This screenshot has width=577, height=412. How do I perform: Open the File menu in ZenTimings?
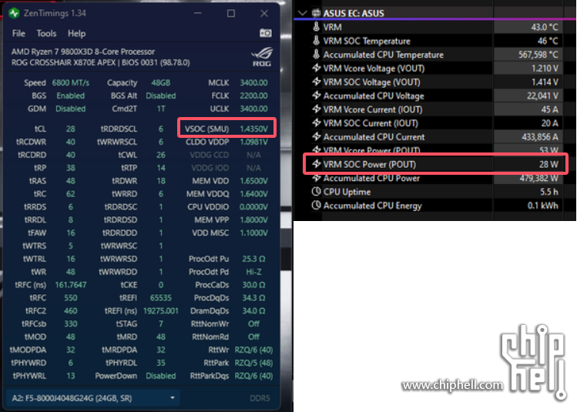[18, 33]
